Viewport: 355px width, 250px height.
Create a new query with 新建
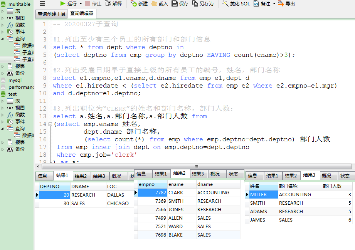pyautogui.click(x=134, y=3)
